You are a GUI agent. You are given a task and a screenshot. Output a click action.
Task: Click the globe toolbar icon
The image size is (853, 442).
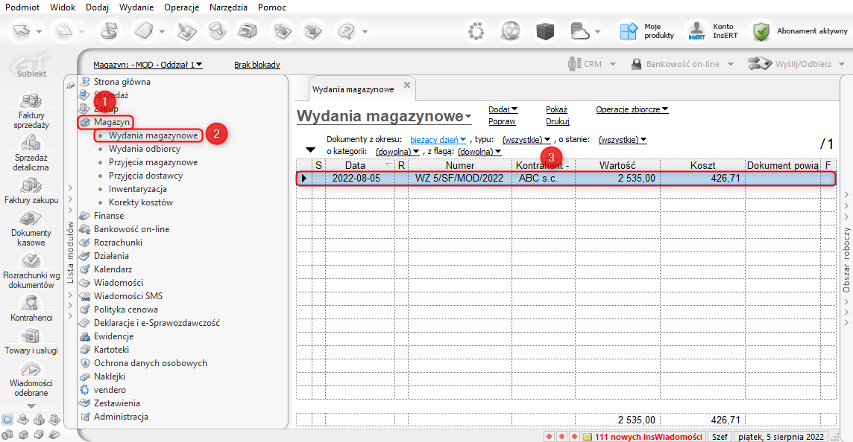coord(510,31)
